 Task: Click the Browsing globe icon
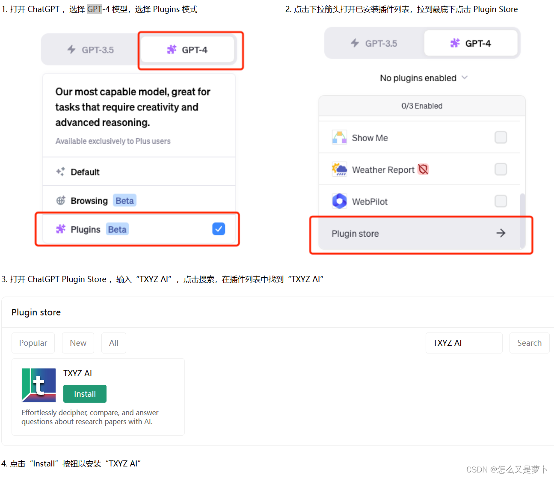(61, 200)
